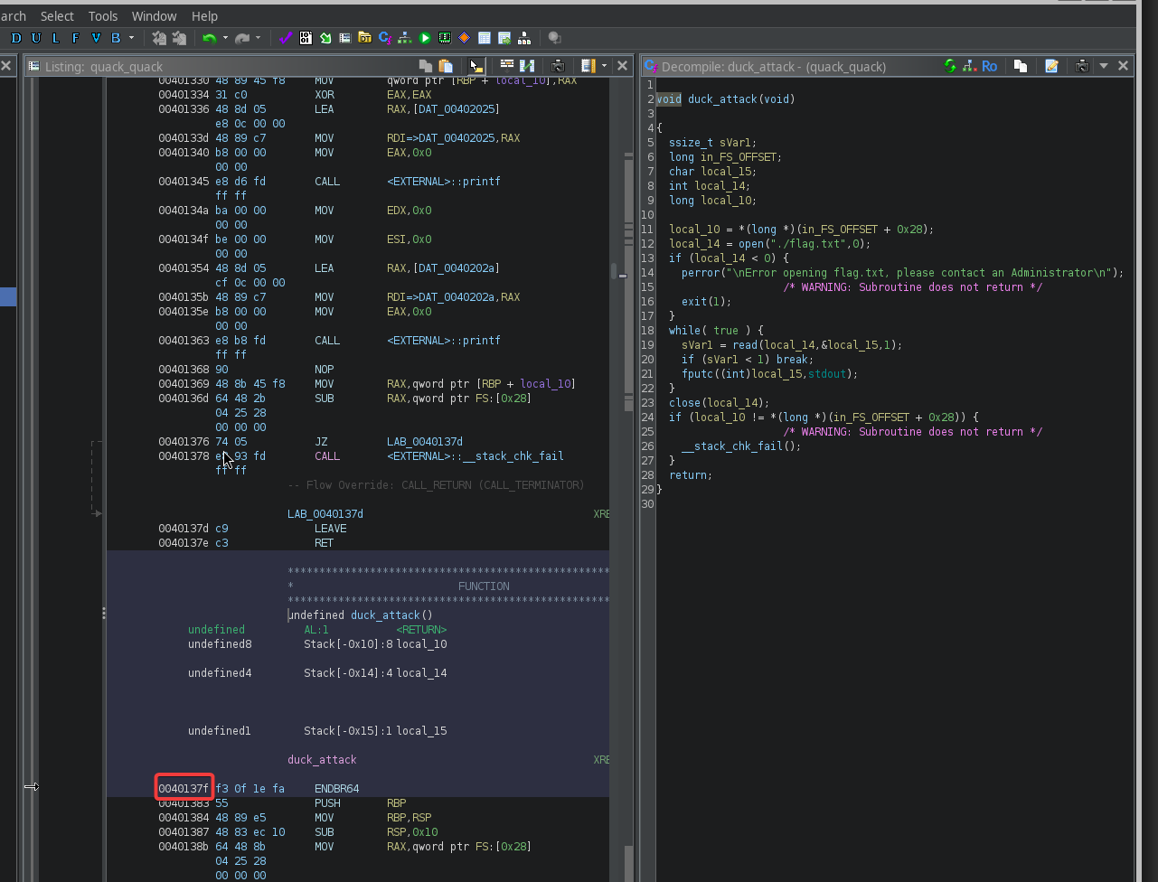Click 'exit(1);' in the decompiler
Viewport: 1158px width, 882px height.
coord(706,302)
